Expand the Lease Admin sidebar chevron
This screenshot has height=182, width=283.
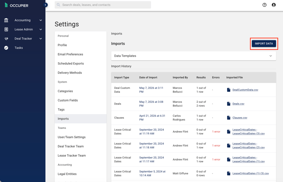41,29
